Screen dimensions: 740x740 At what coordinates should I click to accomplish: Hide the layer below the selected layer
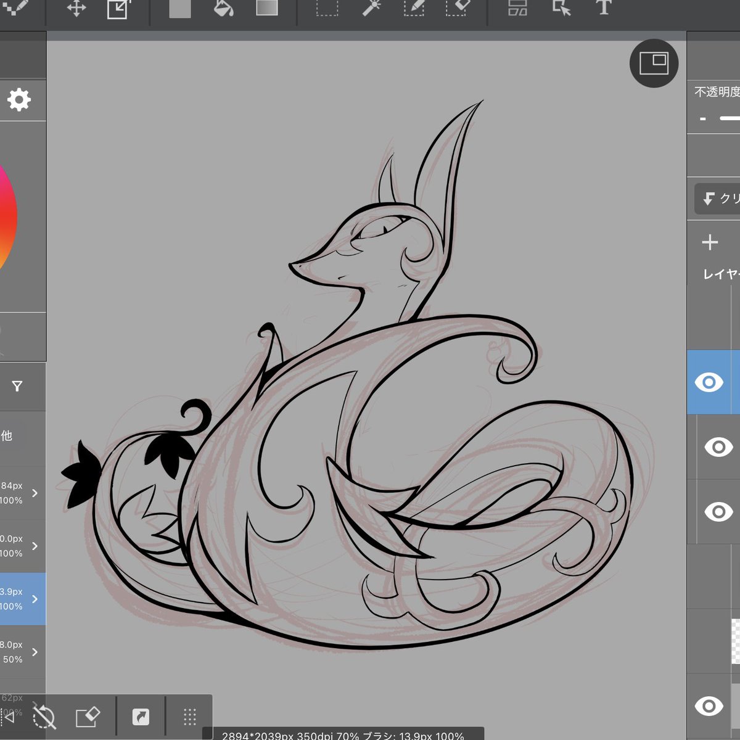pyautogui.click(x=718, y=447)
